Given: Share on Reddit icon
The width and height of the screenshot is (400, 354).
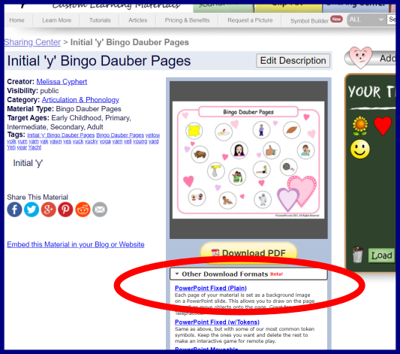Looking at the screenshot, I should (x=83, y=210).
